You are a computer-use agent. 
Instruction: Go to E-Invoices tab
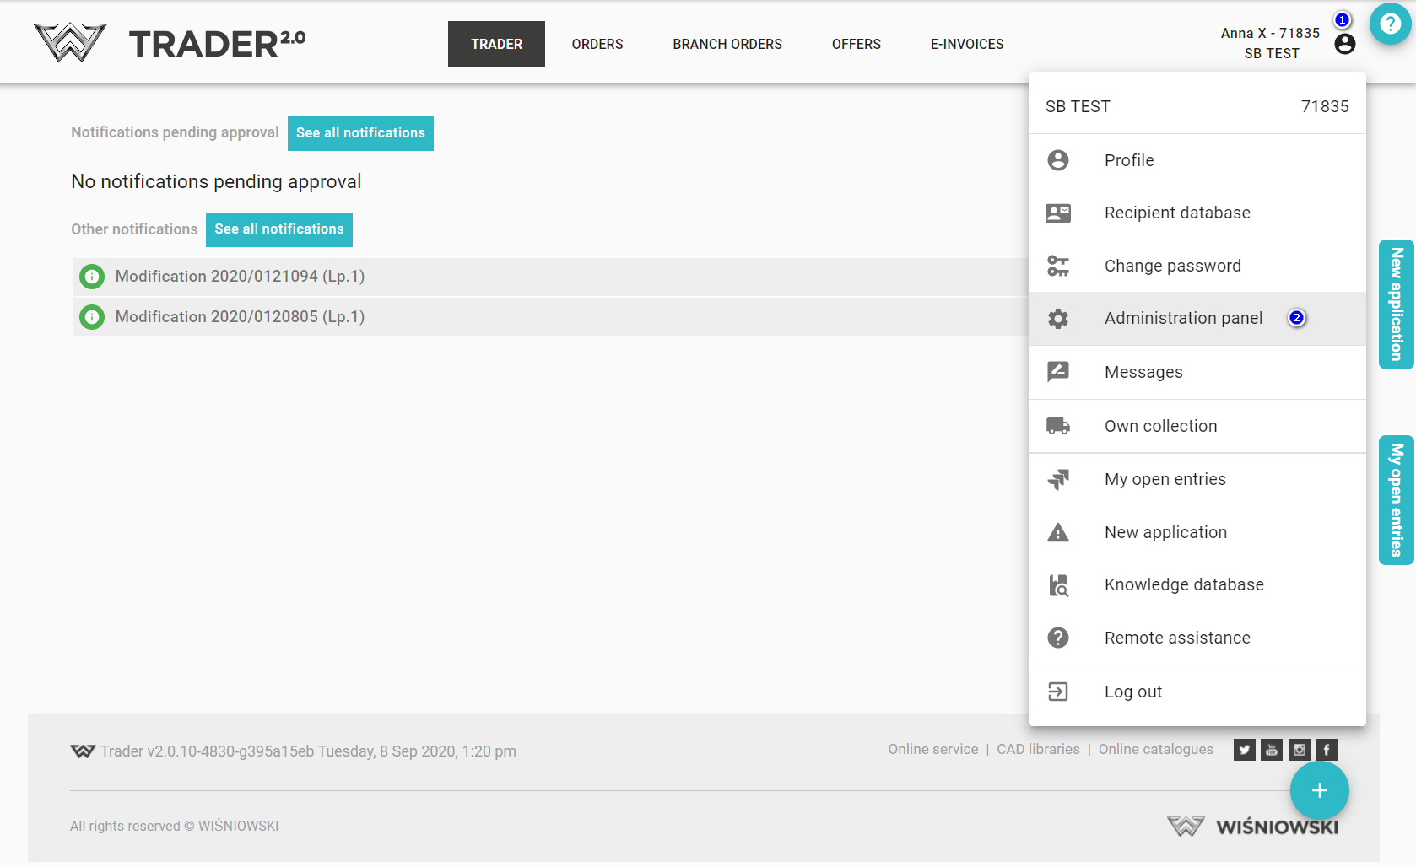click(x=966, y=44)
